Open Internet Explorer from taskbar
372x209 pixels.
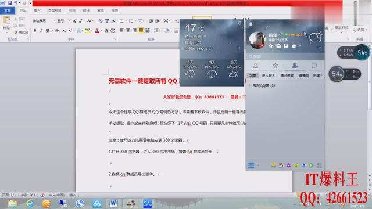coord(30,204)
